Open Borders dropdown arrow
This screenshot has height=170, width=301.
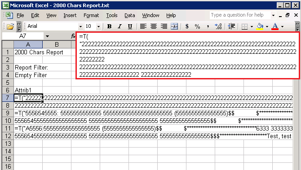(252, 26)
